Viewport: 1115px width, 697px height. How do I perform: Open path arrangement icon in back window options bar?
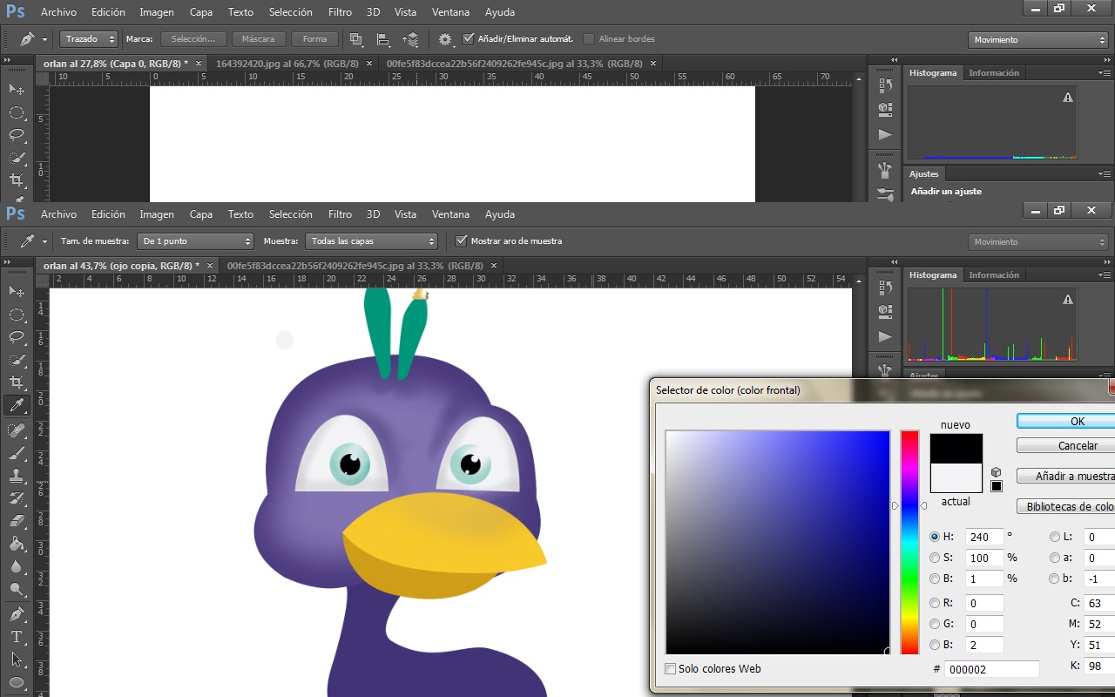pos(410,39)
